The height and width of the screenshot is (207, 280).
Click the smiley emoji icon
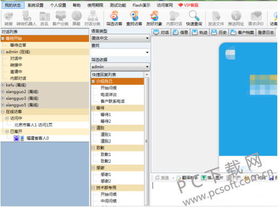247,178
